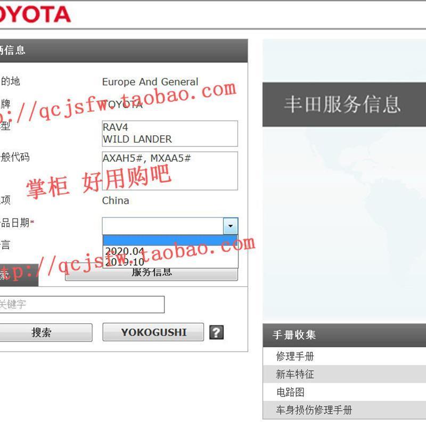Focus the 关键字 keyword input field
This screenshot has width=426, height=426.
pyautogui.click(x=81, y=304)
